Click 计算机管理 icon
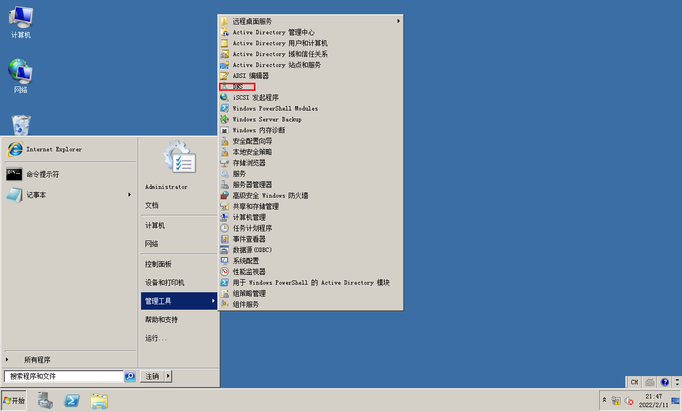682x412 pixels. pos(224,217)
